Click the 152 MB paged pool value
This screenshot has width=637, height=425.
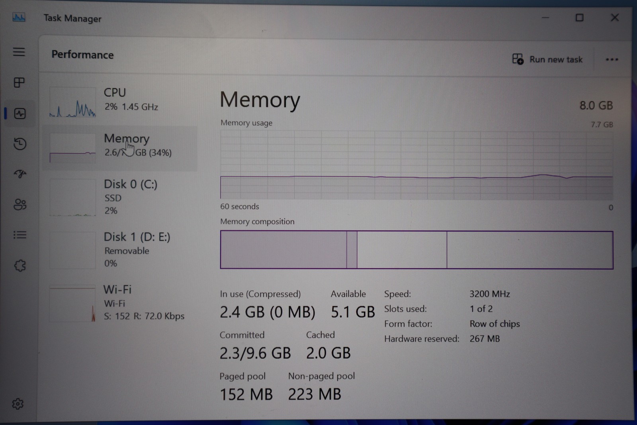click(x=246, y=394)
